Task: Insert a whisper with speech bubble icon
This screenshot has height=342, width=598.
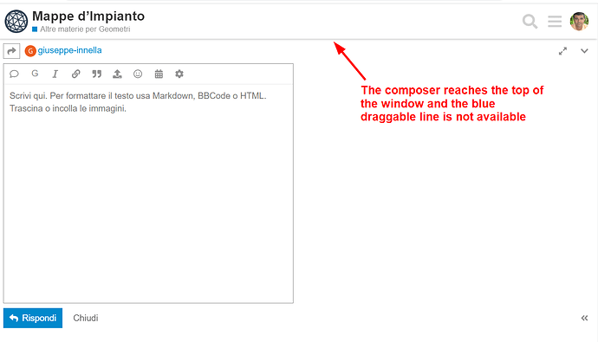Action: click(14, 74)
